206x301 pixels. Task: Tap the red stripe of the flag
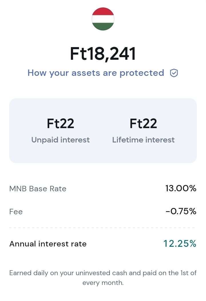[103, 11]
